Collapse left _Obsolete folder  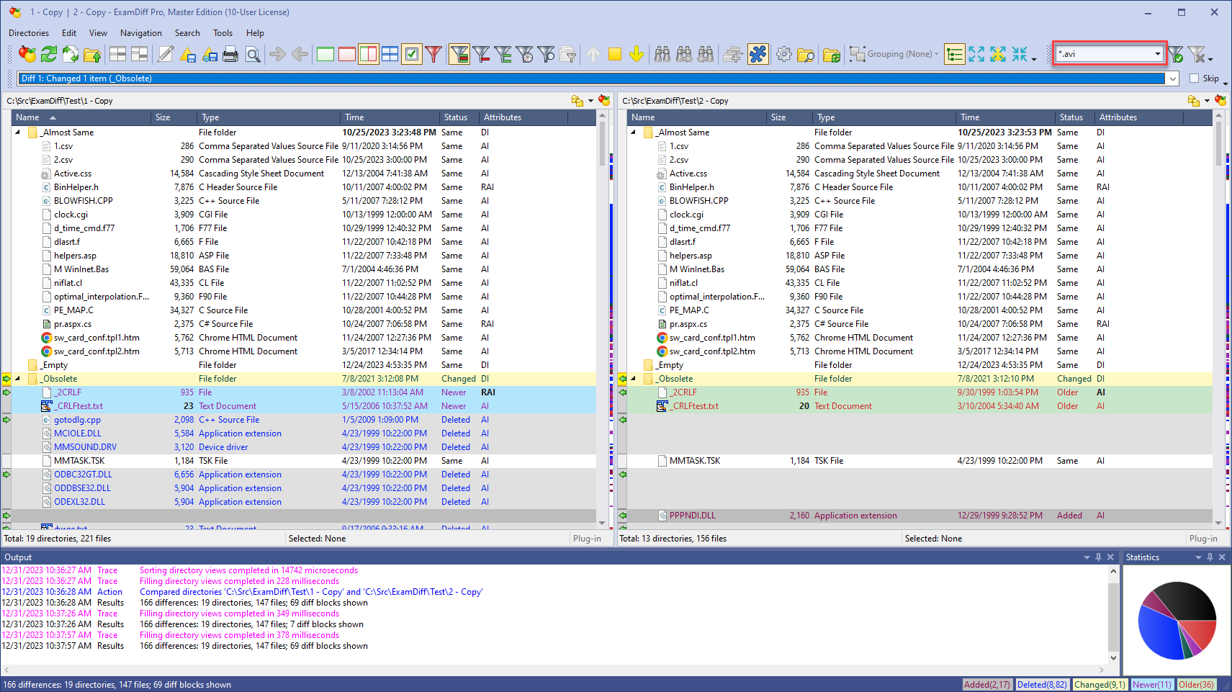click(x=18, y=379)
